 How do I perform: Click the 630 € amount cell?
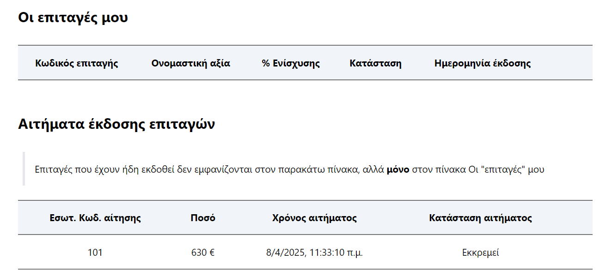tap(203, 253)
